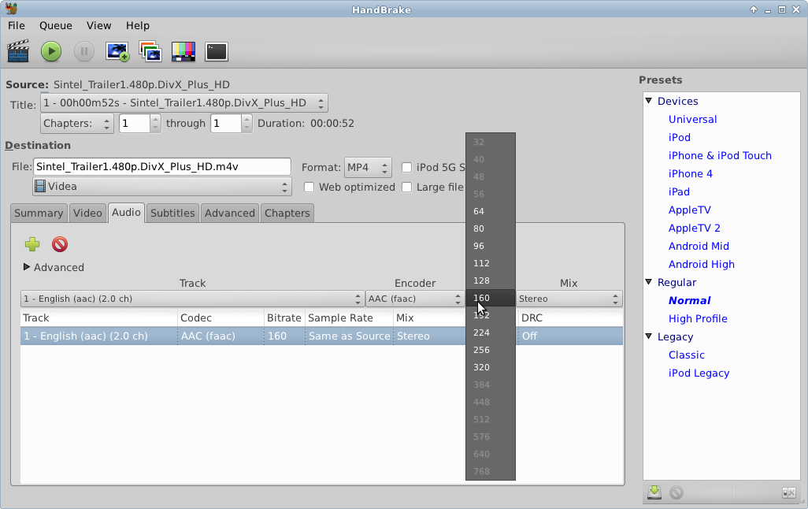Viewport: 808px width, 509px height.
Task: Click the destination File name field
Action: click(162, 167)
